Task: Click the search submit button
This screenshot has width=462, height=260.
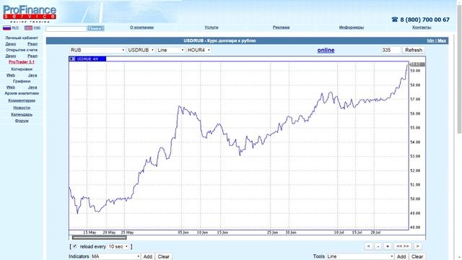Action: point(96,28)
